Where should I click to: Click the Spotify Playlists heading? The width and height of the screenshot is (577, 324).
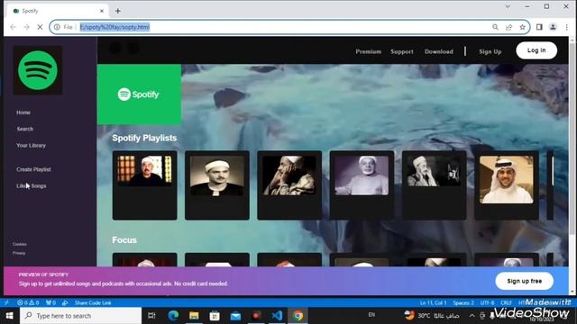coord(144,138)
